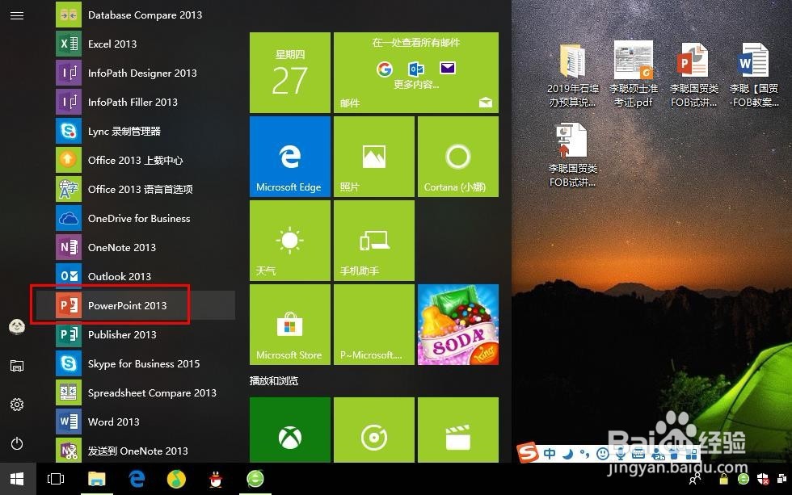
Task: Click the people icon in system tray
Action: (695, 478)
